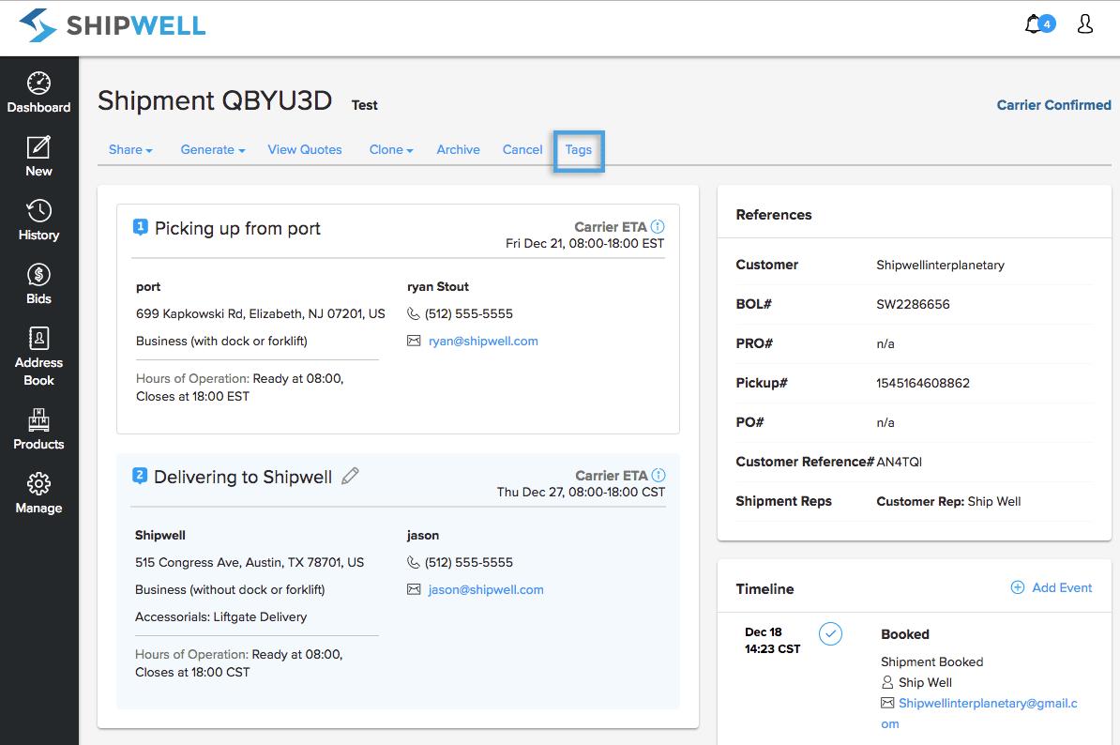Click the Shipment QBYU3D title
This screenshot has height=745, width=1120.
pyautogui.click(x=214, y=100)
